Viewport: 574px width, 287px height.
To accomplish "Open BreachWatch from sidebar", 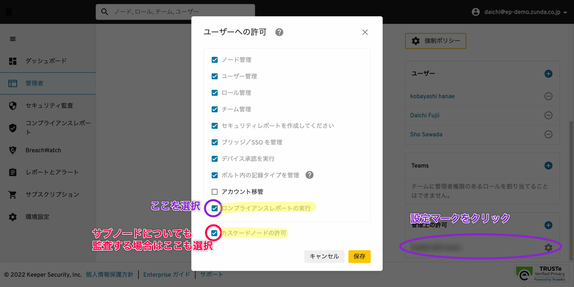I will pos(48,150).
